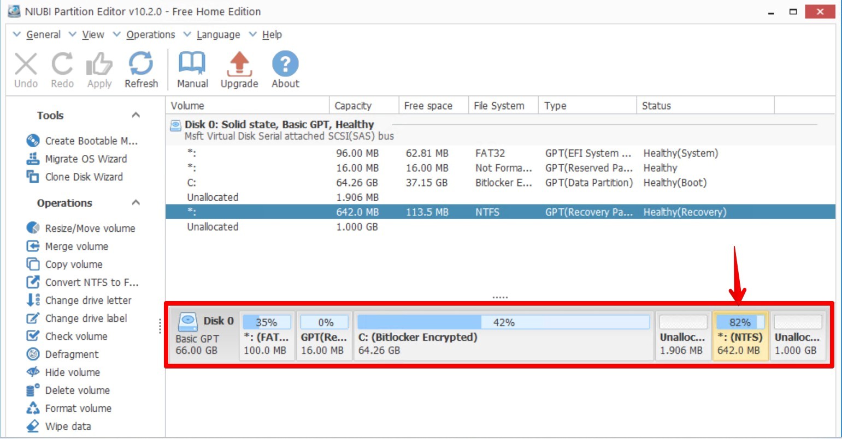
Task: Open the About question mark icon
Action: [285, 64]
